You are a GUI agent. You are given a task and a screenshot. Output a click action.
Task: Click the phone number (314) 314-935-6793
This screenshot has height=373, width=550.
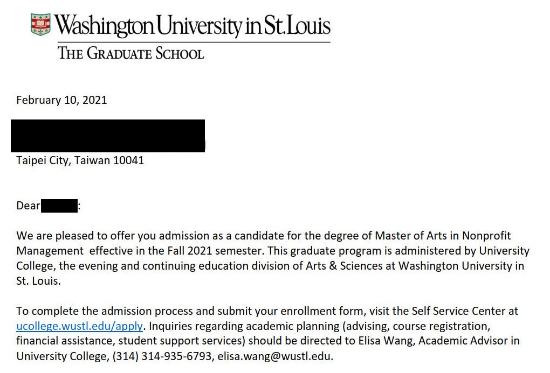pos(162,356)
